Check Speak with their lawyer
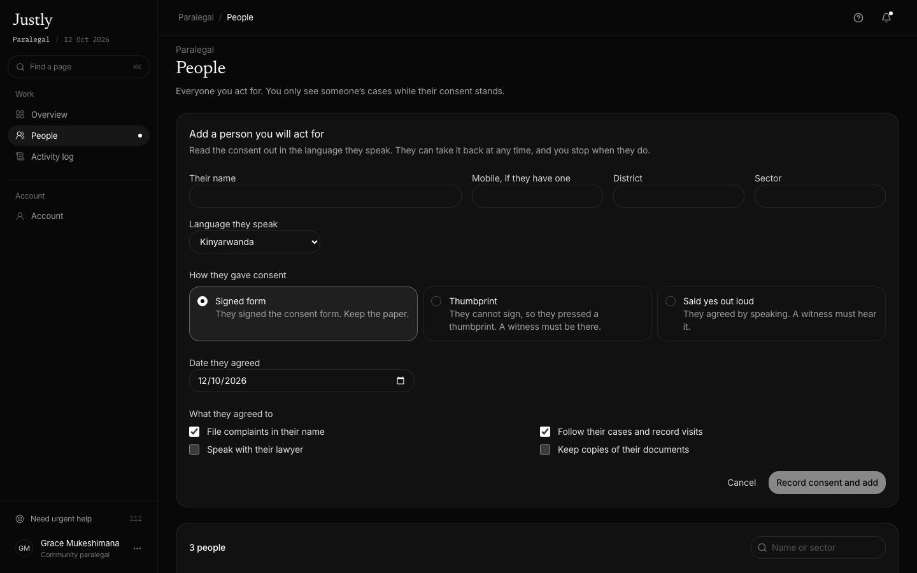The height and width of the screenshot is (573, 917). click(x=194, y=449)
